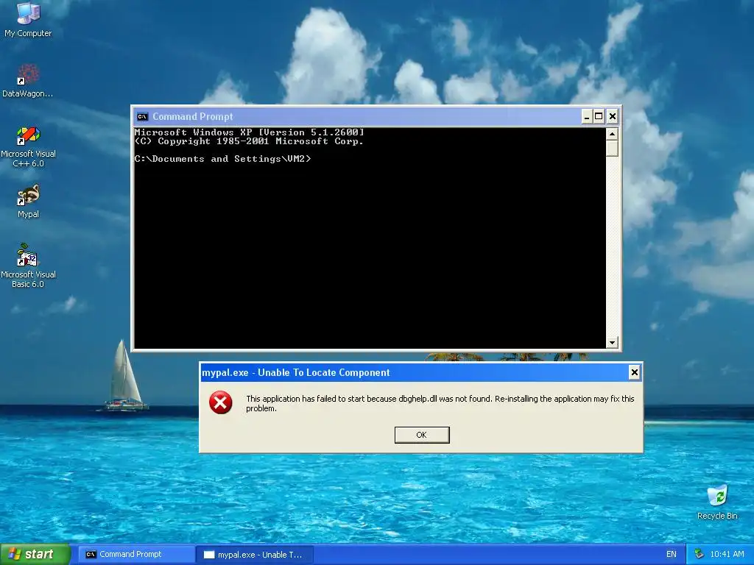Select the DataWagon desktop shortcut
Image resolution: width=754 pixels, height=565 pixels.
pyautogui.click(x=28, y=80)
